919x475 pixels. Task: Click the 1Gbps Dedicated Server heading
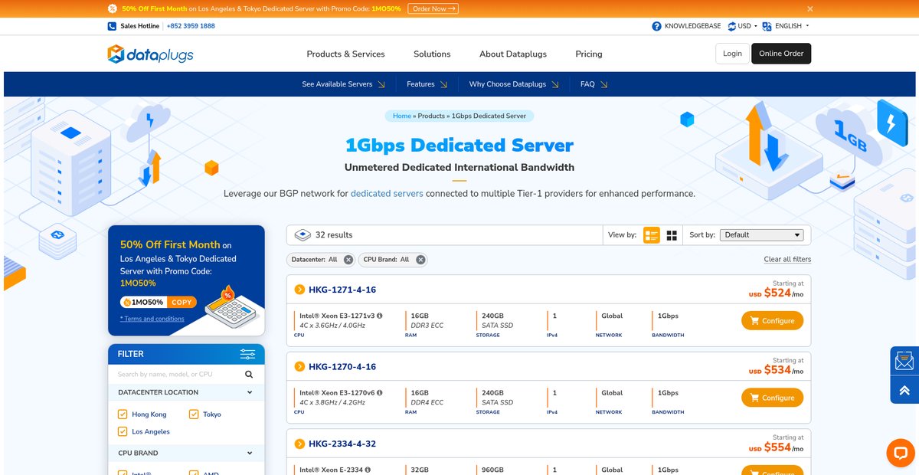(459, 145)
